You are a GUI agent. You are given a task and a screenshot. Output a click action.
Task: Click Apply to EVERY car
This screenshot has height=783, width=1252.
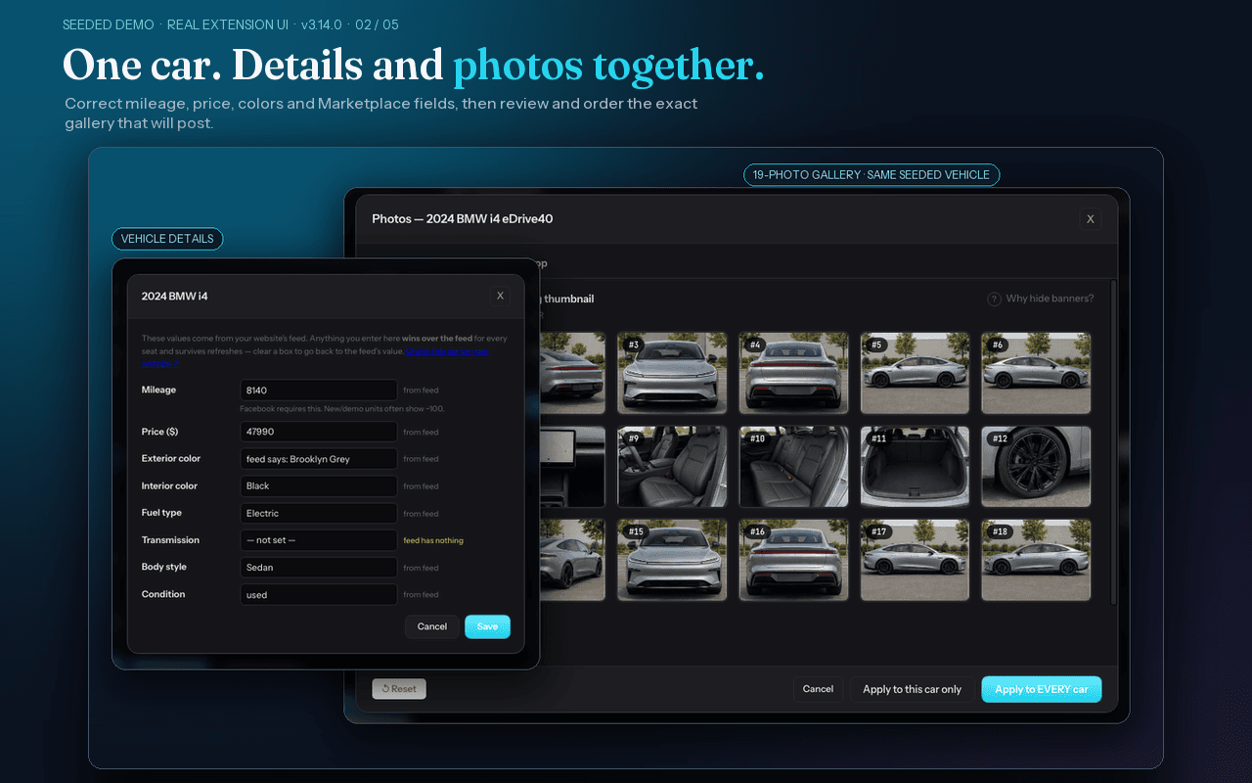[1042, 689]
